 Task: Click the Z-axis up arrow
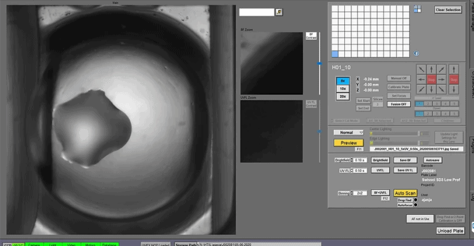(x=454, y=69)
